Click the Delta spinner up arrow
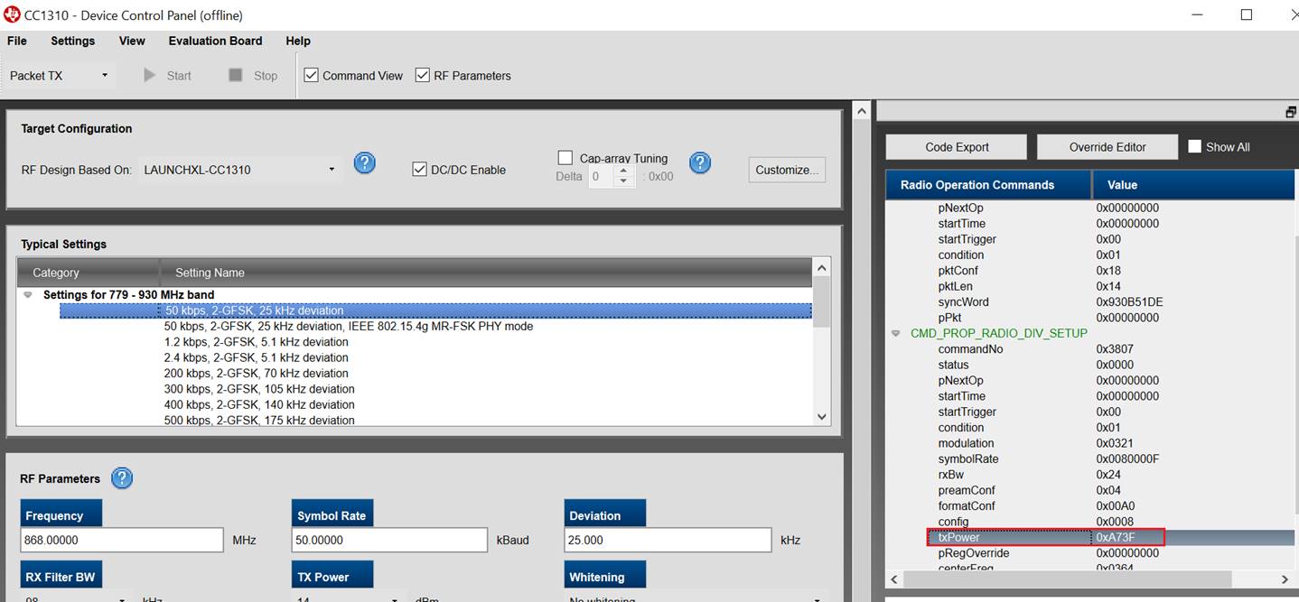This screenshot has width=1299, height=602. pyautogui.click(x=624, y=171)
